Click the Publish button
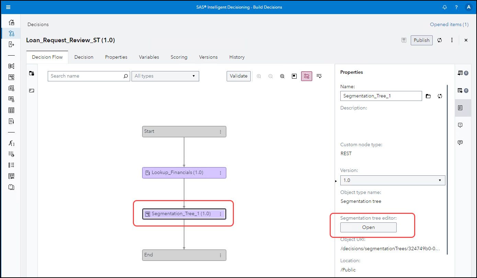477x278 pixels. 421,40
